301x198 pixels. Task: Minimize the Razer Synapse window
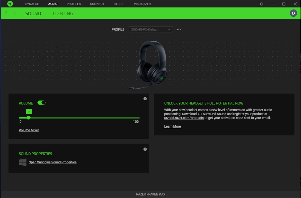pyautogui.click(x=272, y=4)
